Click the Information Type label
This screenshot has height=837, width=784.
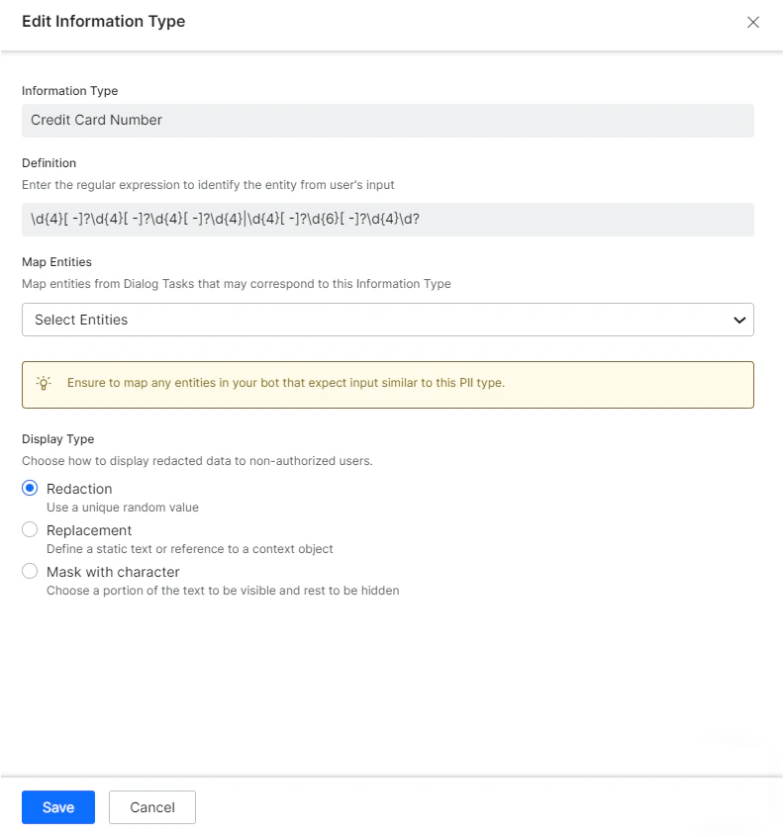[x=69, y=90]
